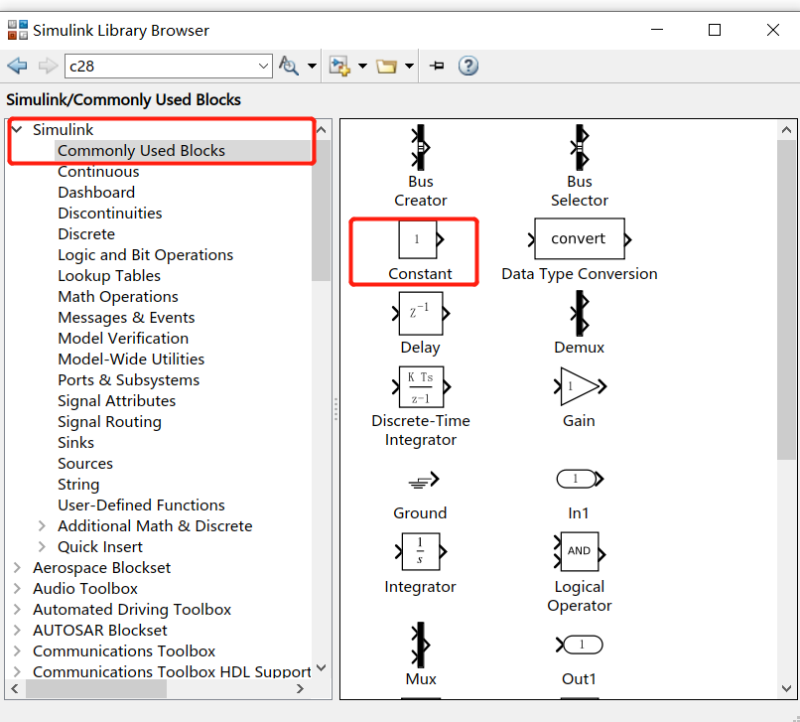Select the Dashboard library
The height and width of the screenshot is (722, 800).
[x=96, y=193]
